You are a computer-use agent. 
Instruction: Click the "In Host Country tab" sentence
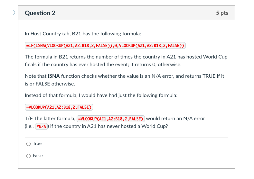[x=83, y=34]
